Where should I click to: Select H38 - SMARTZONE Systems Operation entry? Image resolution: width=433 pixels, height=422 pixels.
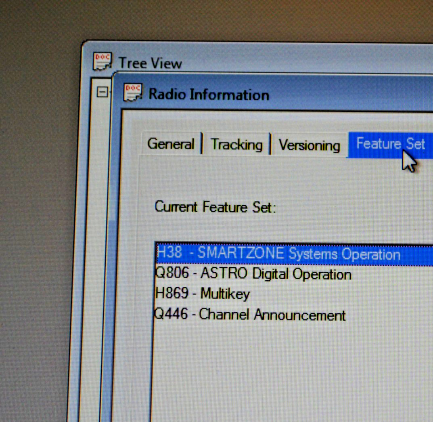(x=294, y=254)
